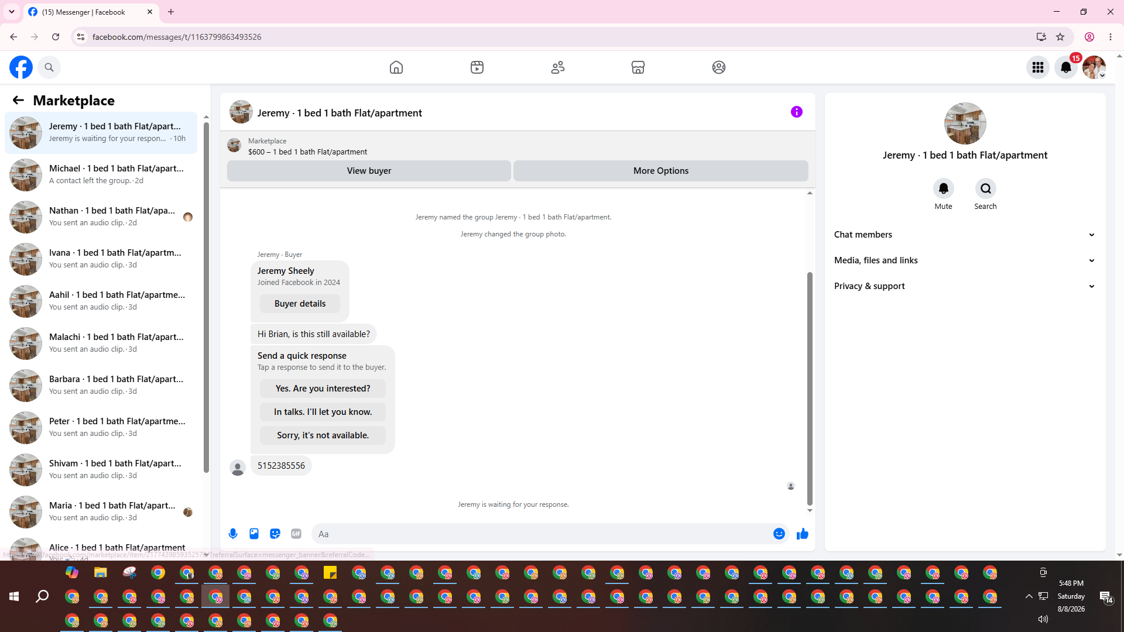
Task: Open conversation information icon
Action: coord(797,112)
